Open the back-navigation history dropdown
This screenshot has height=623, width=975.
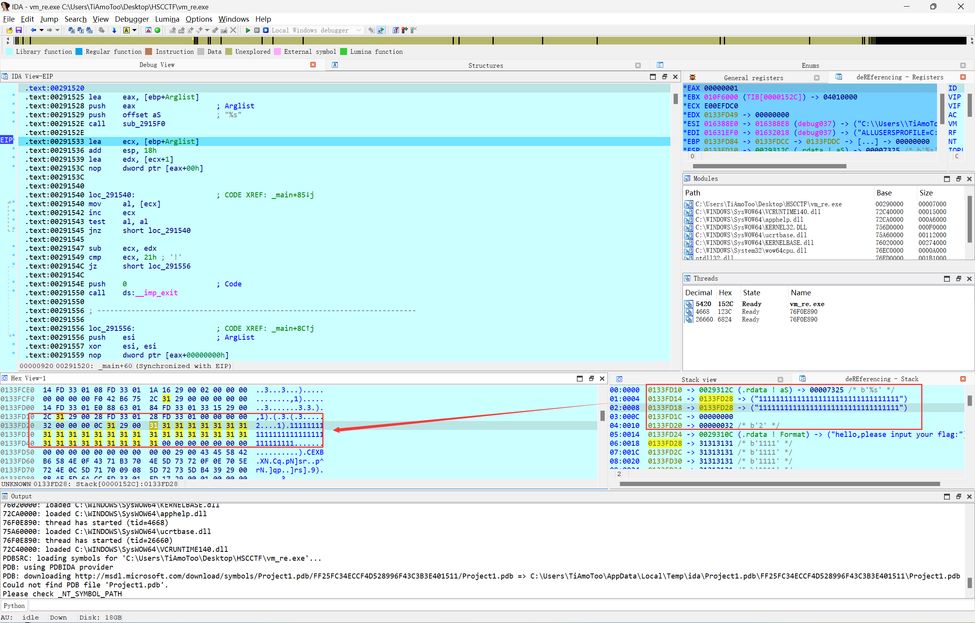(41, 31)
